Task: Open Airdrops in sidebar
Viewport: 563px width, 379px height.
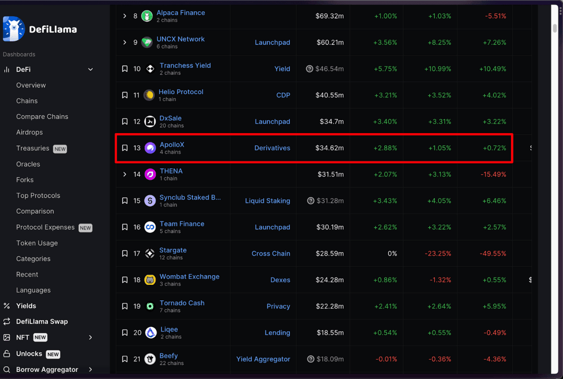Action: tap(30, 133)
